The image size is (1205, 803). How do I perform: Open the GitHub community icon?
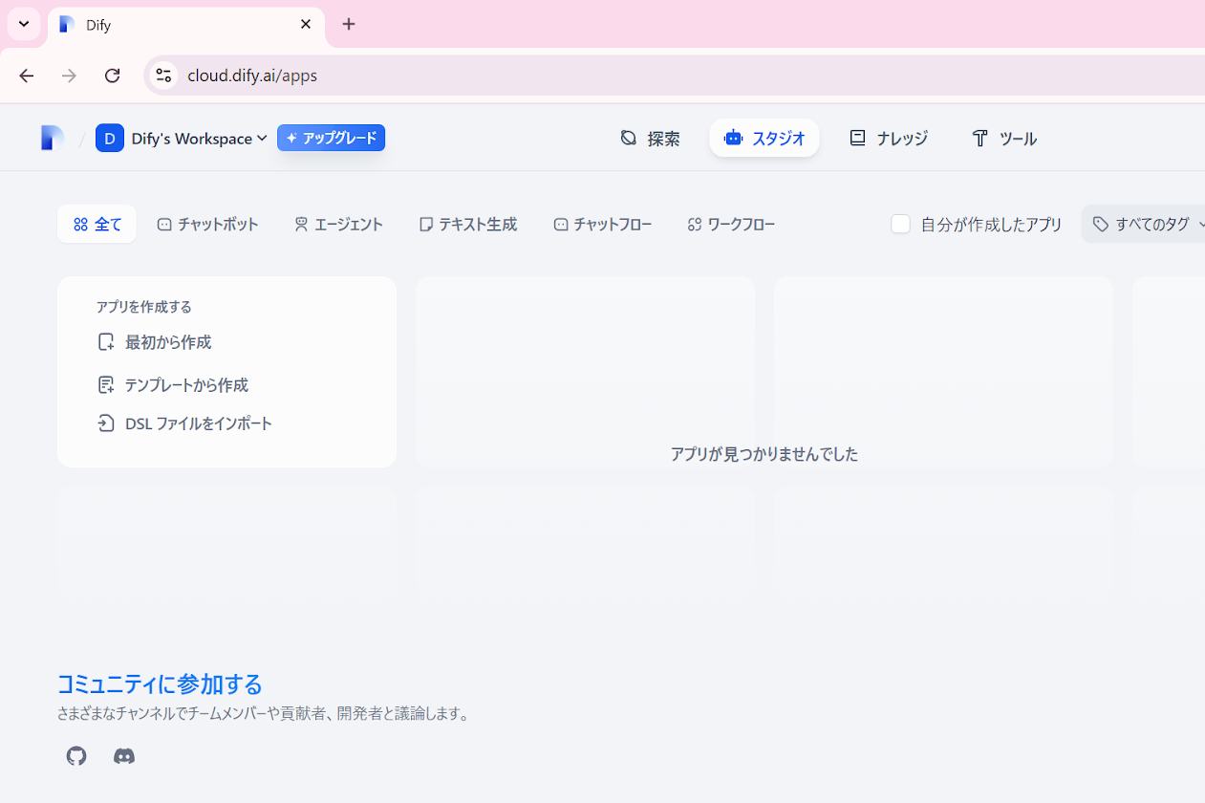(x=76, y=756)
